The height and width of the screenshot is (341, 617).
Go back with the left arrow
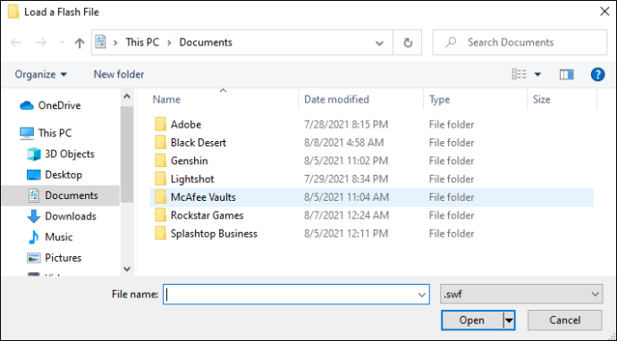(x=16, y=43)
